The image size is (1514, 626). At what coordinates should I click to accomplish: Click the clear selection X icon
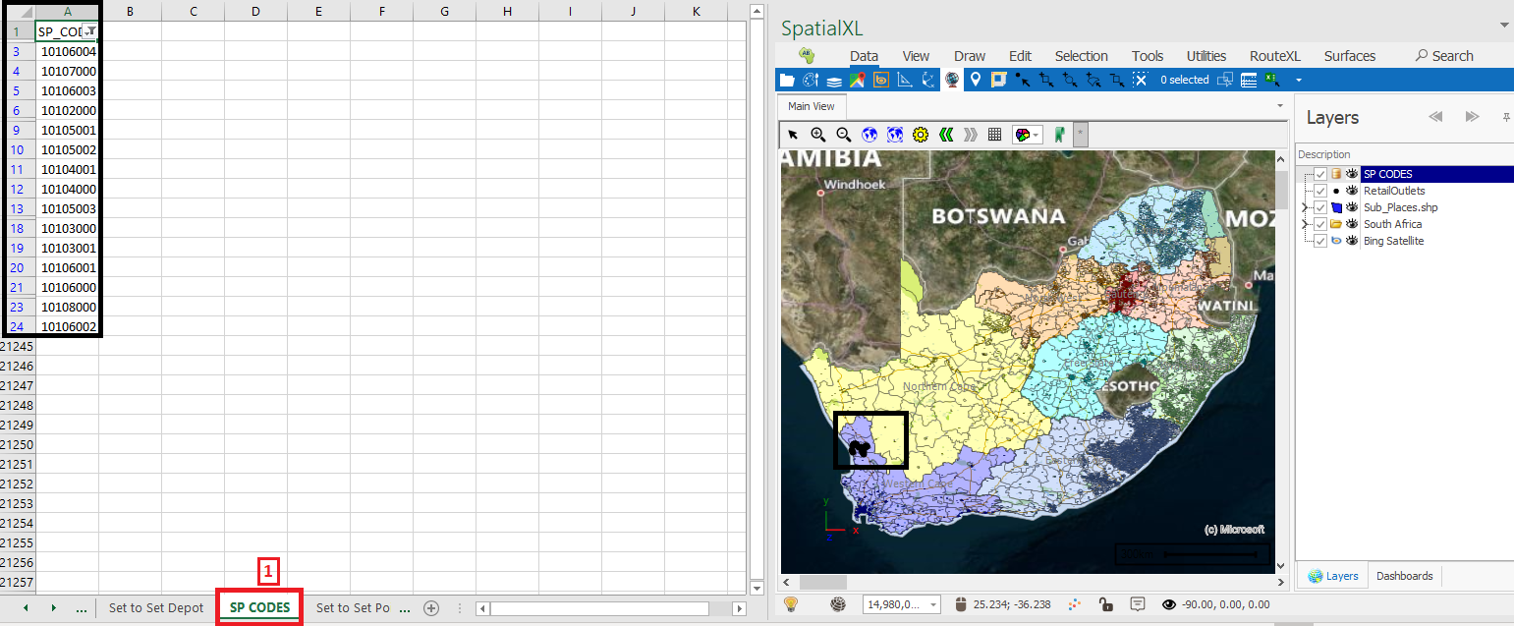tap(1140, 80)
